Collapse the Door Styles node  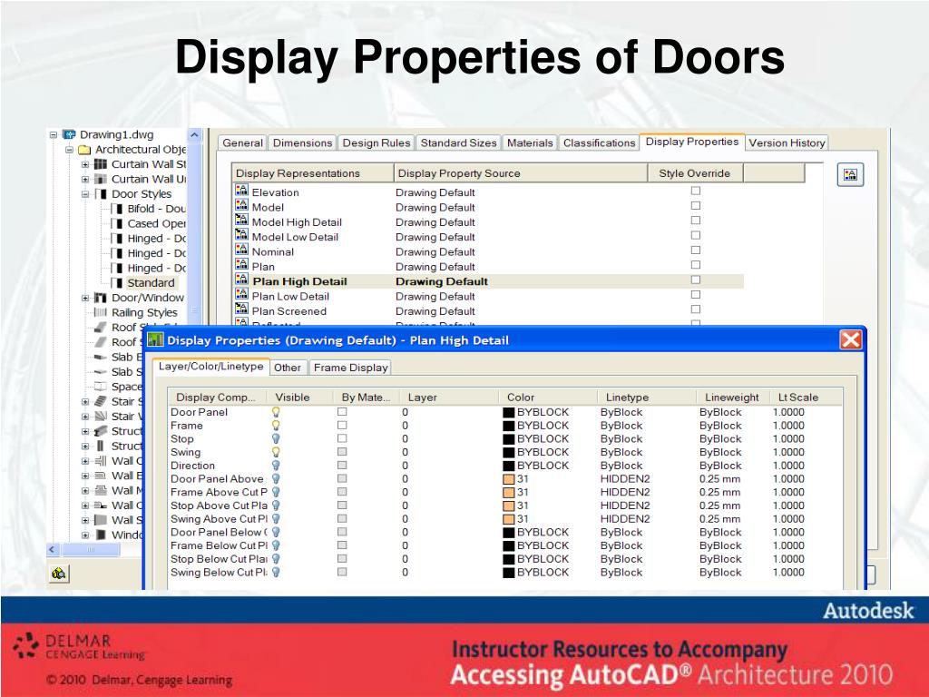click(x=84, y=194)
